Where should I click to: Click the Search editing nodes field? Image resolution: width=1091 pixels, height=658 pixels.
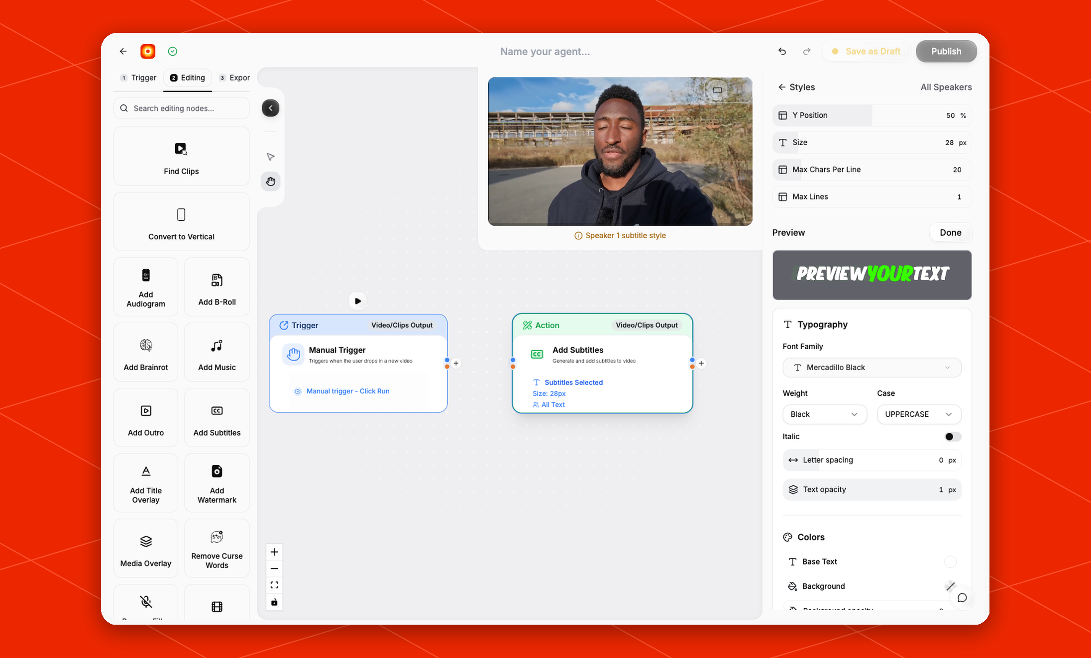click(x=181, y=108)
